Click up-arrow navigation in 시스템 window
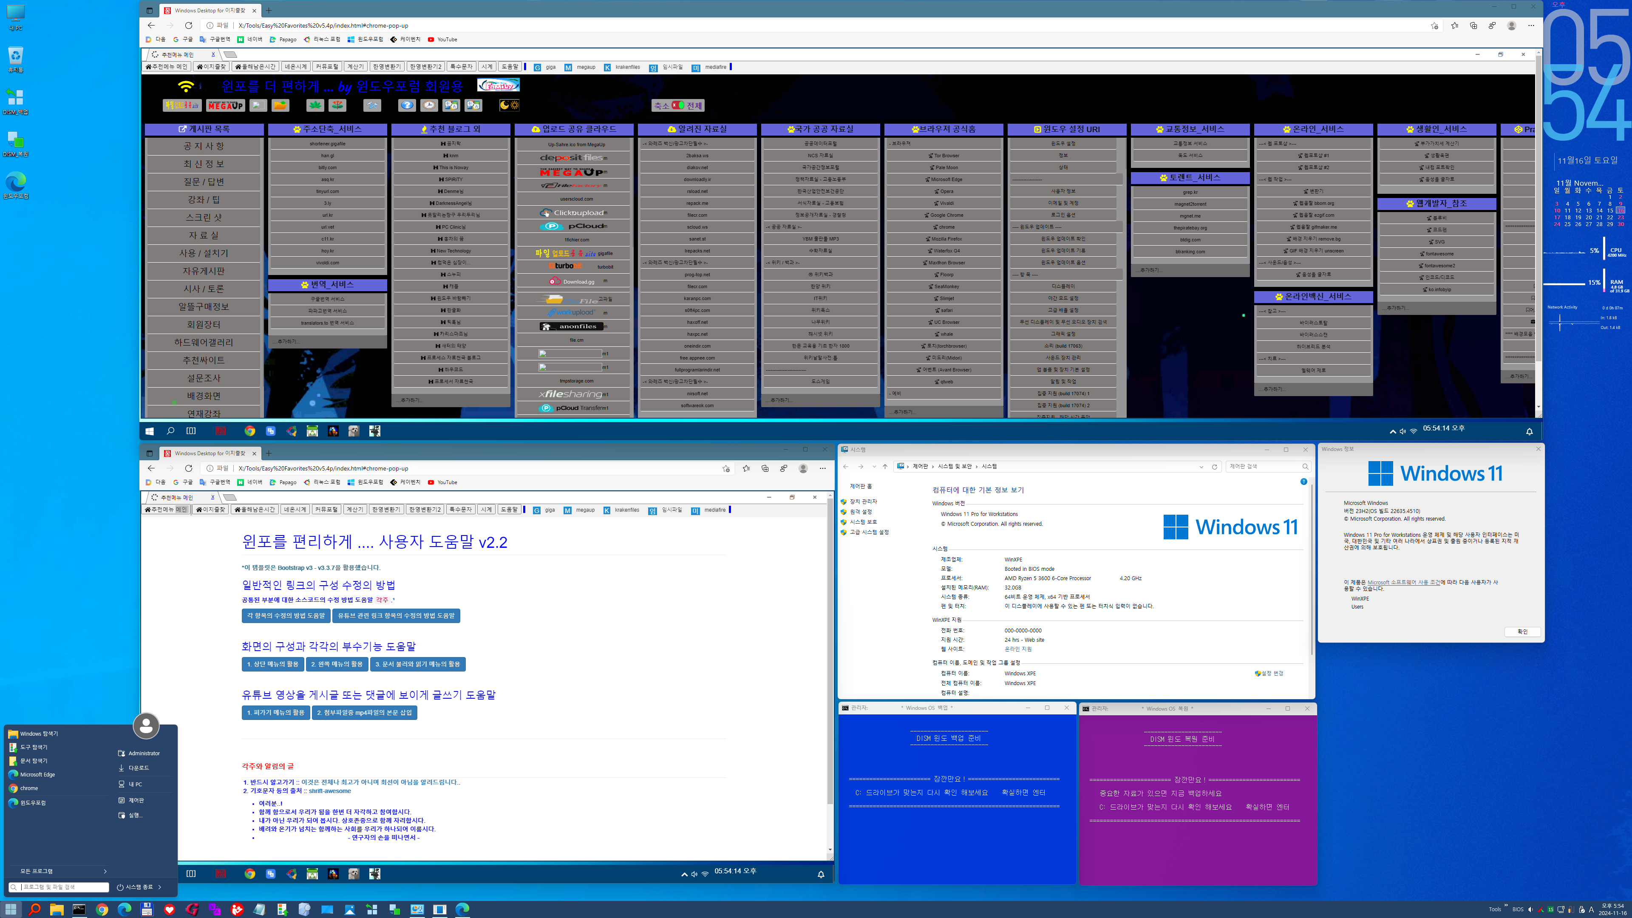 885,467
